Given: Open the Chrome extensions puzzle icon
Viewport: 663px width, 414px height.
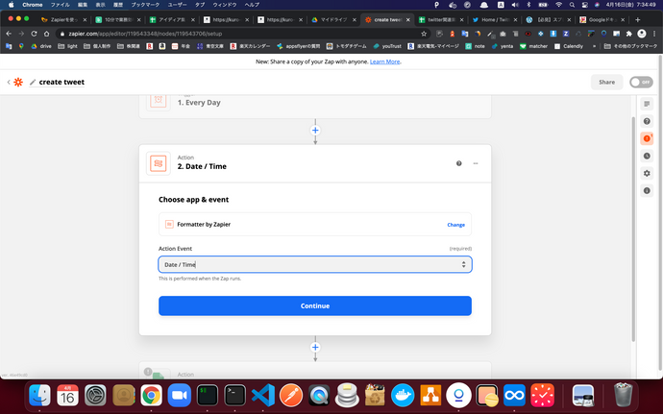Looking at the screenshot, I should (629, 34).
